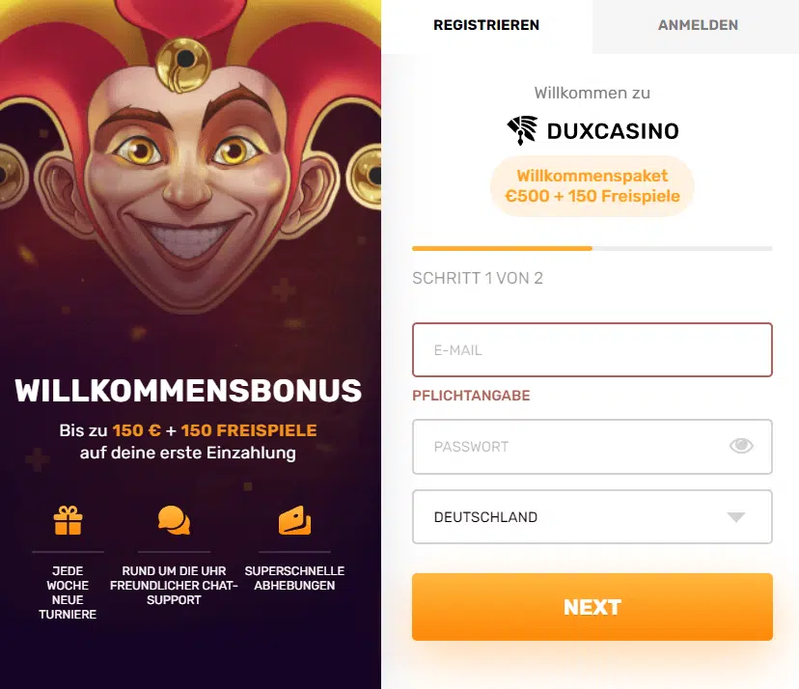Switch to the ANMELDEN tab
The width and height of the screenshot is (799, 689).
coord(697,25)
